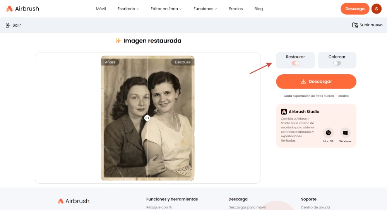Open Descargar para móvil footer link

(247, 207)
